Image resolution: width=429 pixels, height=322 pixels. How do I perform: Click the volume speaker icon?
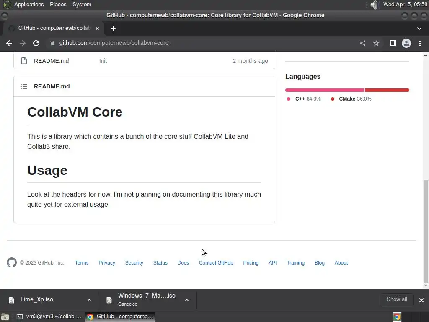(x=374, y=5)
